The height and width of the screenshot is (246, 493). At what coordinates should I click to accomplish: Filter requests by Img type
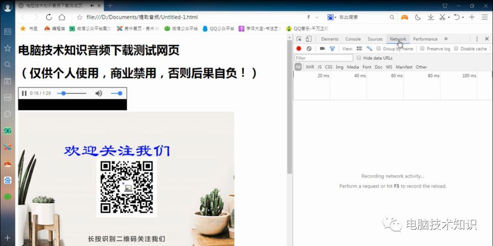tap(340, 67)
